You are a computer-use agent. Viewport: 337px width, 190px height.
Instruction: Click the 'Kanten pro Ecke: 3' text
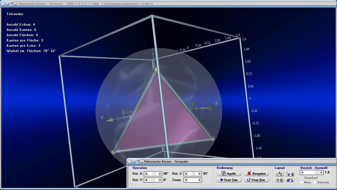click(x=23, y=46)
